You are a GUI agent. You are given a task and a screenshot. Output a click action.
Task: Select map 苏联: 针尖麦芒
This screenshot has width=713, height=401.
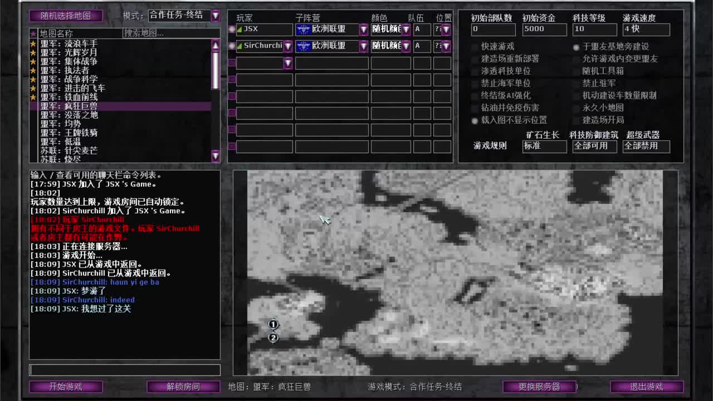coord(120,150)
